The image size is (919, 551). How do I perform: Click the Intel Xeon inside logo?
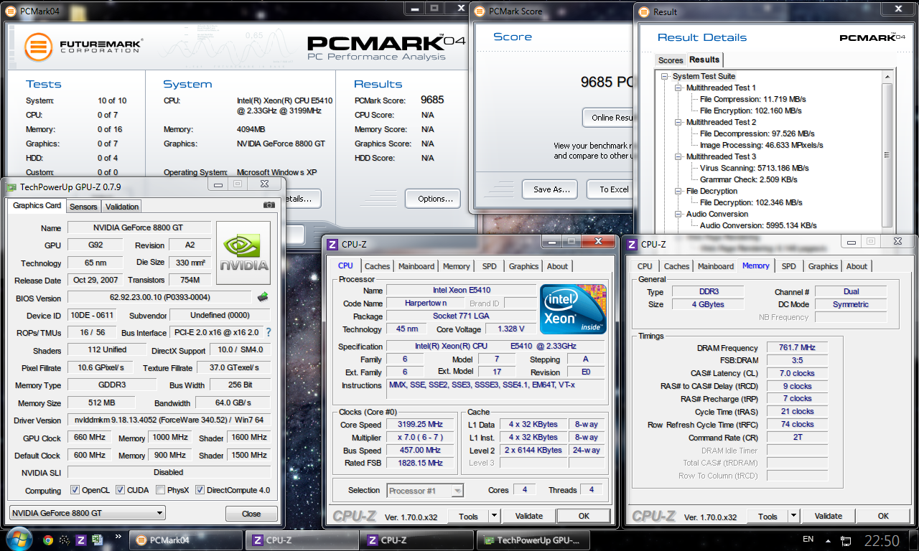[573, 309]
